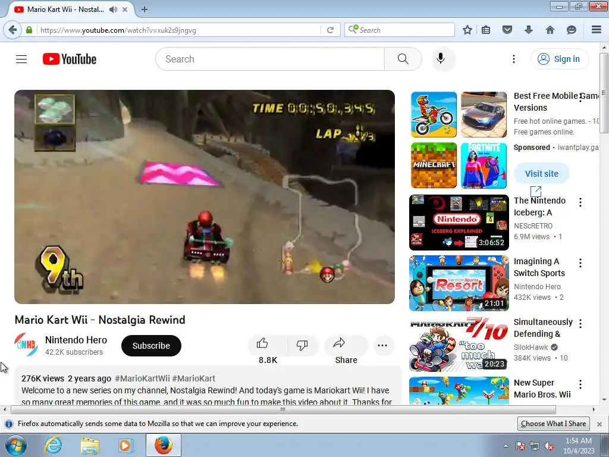
Task: Launch Internet Explorer from taskbar
Action: pyautogui.click(x=53, y=445)
